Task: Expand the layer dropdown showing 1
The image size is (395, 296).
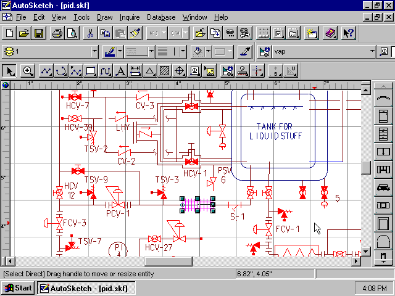Action: tap(94, 51)
